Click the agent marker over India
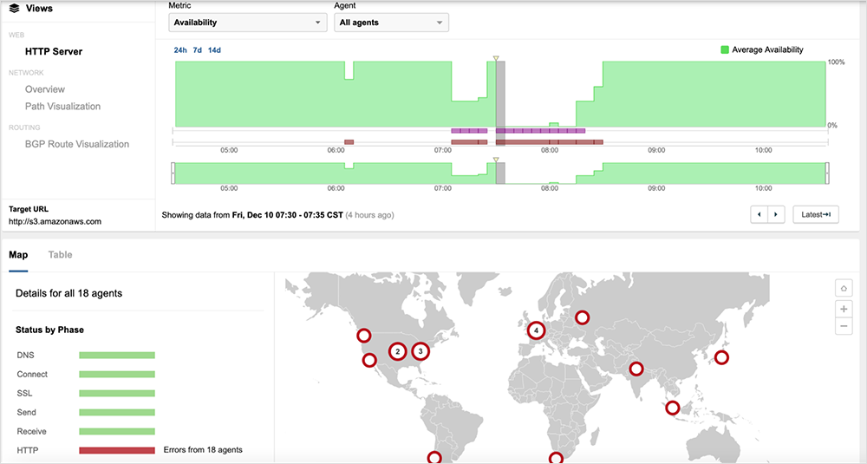The width and height of the screenshot is (867, 464). pos(636,369)
